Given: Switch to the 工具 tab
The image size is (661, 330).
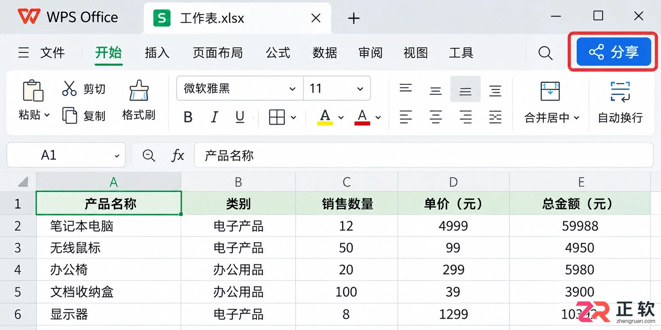Looking at the screenshot, I should pyautogui.click(x=461, y=53).
